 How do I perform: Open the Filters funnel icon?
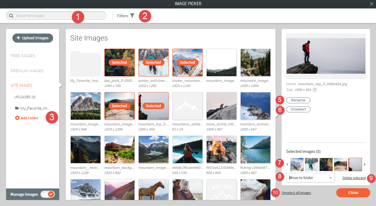[132, 15]
